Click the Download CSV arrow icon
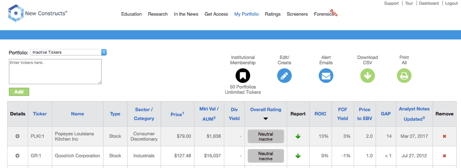 368,76
